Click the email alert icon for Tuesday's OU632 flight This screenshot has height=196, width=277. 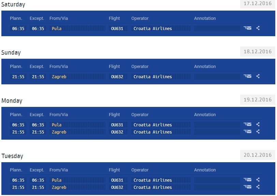tap(248, 187)
